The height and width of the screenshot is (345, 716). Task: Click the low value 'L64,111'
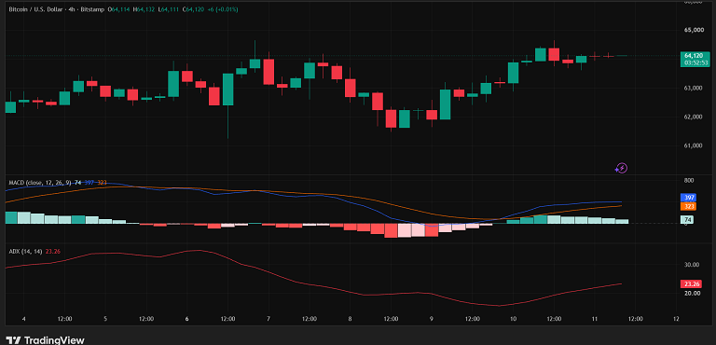168,9
